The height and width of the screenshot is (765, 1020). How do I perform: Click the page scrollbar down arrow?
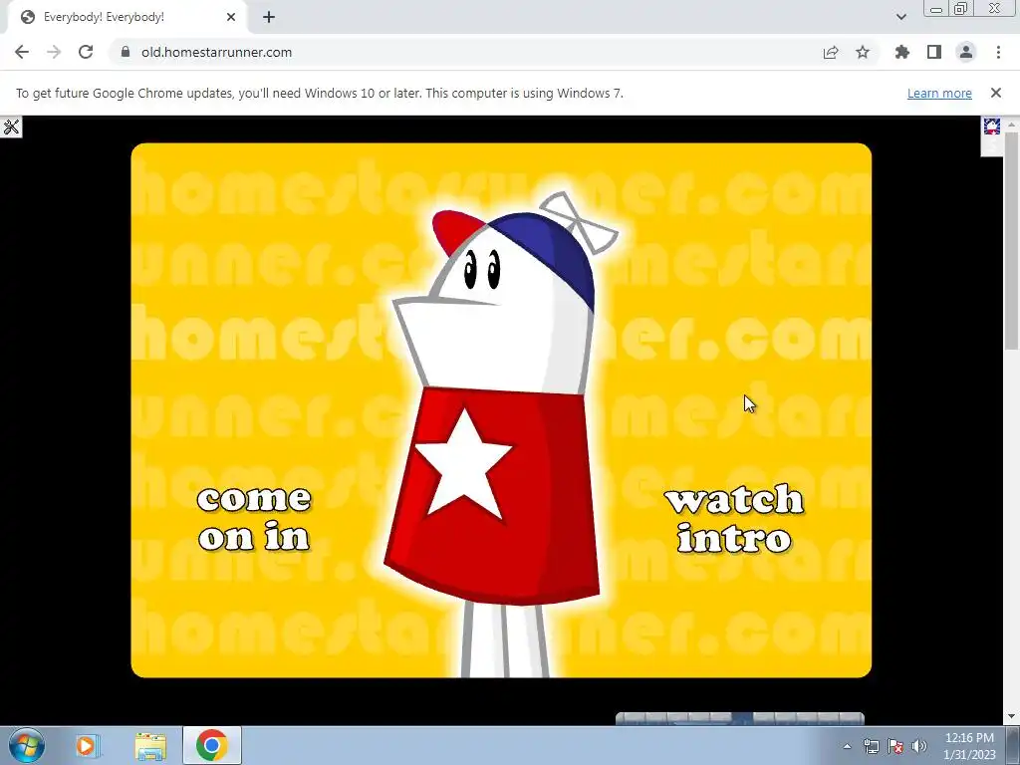(1012, 717)
